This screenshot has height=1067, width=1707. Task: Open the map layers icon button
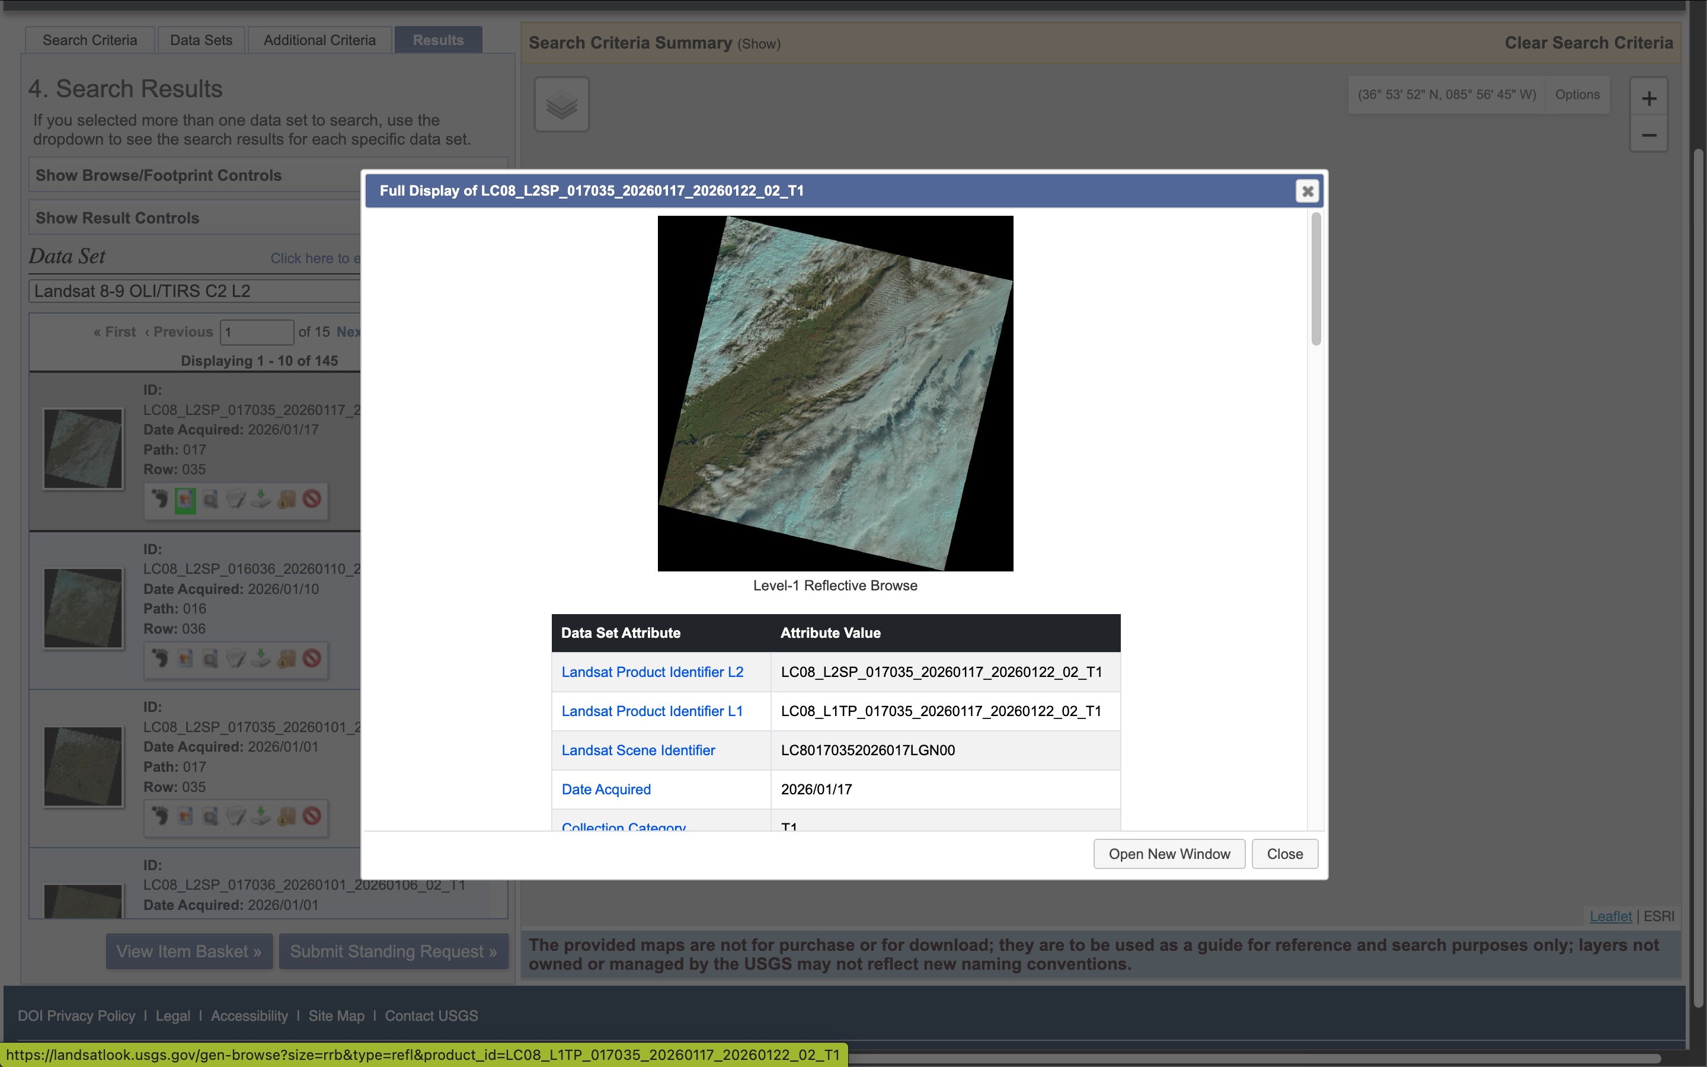tap(561, 104)
